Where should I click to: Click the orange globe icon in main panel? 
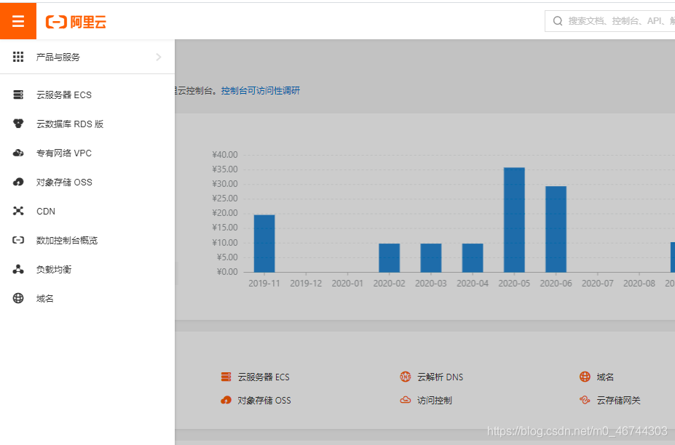tap(585, 377)
